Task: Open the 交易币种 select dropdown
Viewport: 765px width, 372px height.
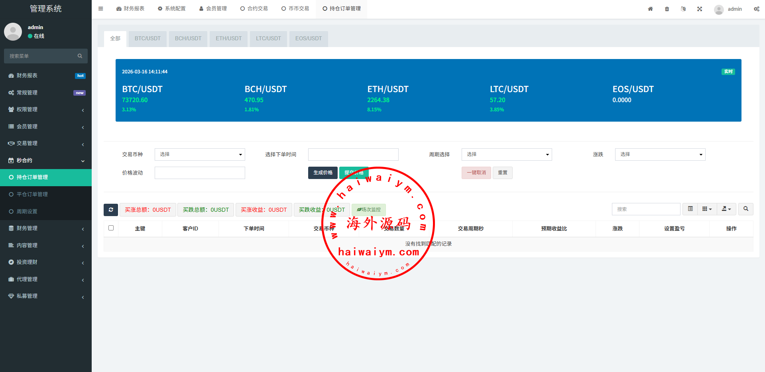Action: click(x=200, y=154)
